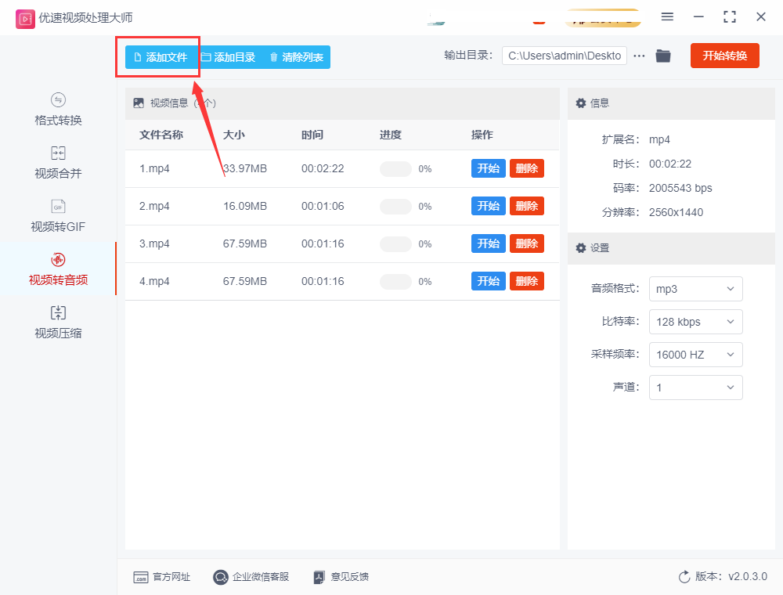Click the 企业微信客服 support icon

point(221,577)
